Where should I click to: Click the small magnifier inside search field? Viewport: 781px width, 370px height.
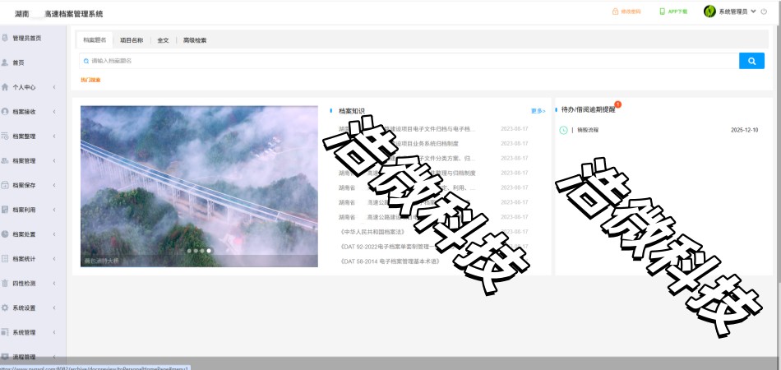(85, 61)
